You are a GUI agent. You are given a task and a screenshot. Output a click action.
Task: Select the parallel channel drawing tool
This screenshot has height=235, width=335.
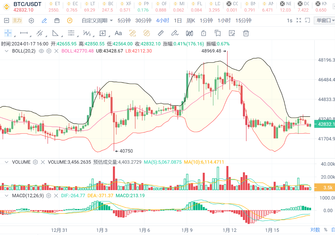40,33
